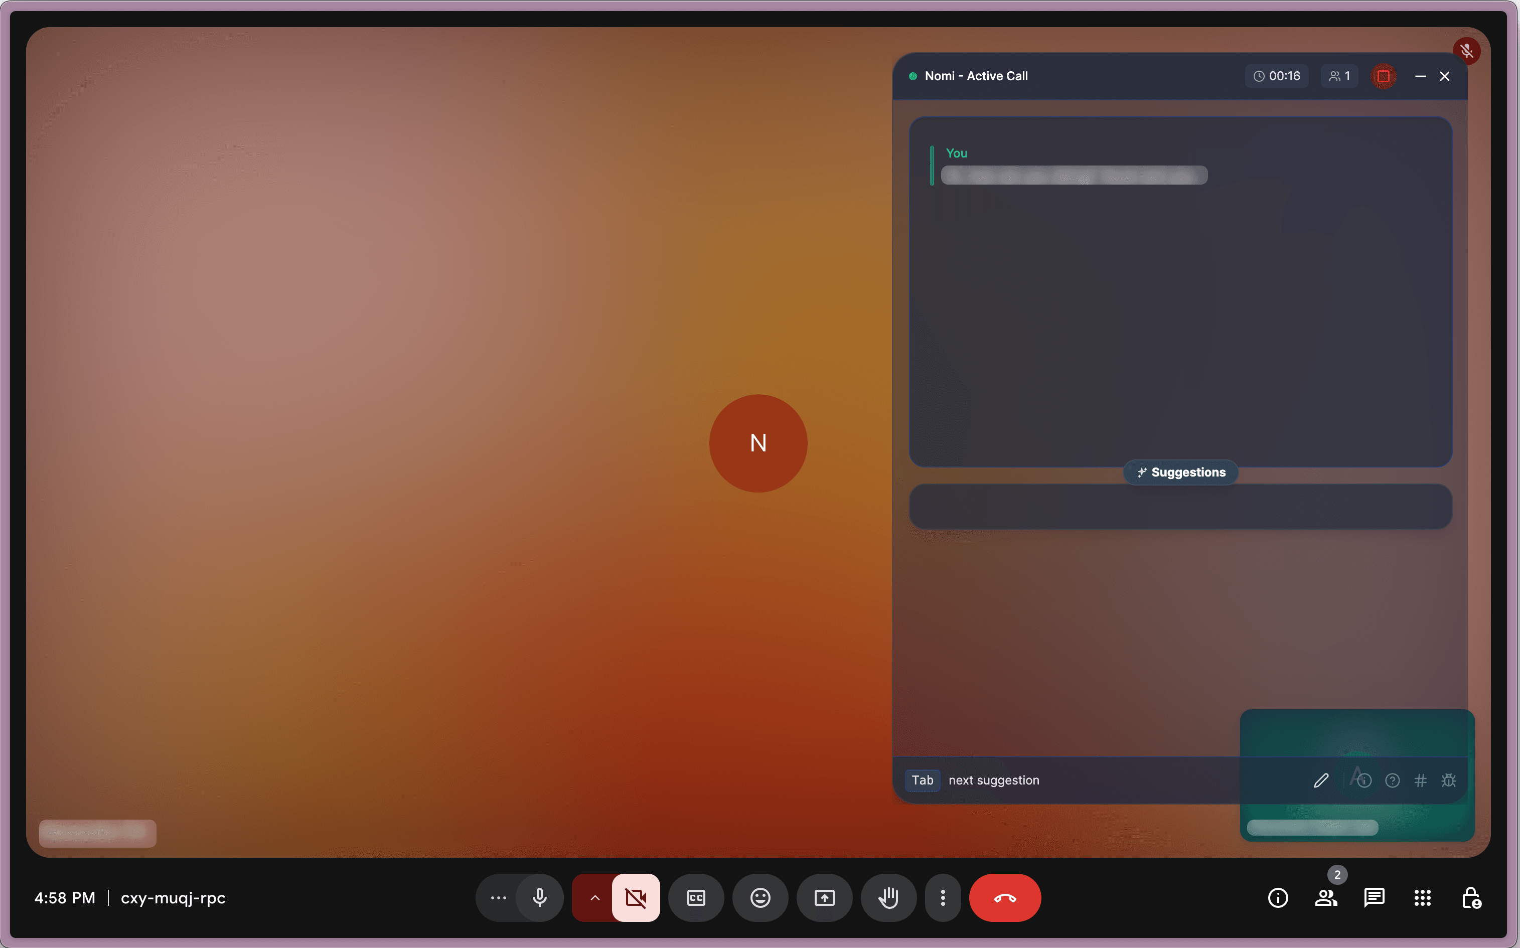1520x948 pixels.
Task: Show the people participants panel
Action: [1325, 898]
